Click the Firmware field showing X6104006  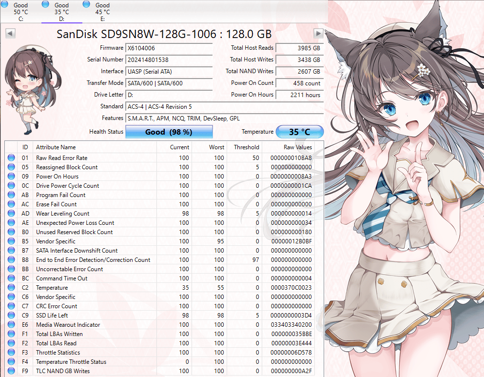169,48
